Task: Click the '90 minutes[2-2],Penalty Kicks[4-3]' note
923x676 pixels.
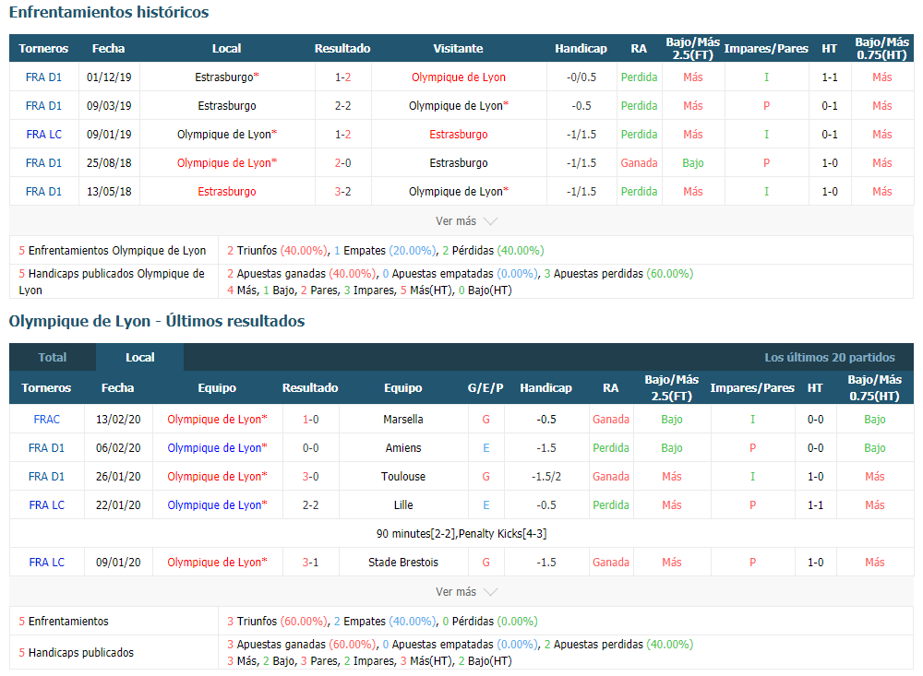Action: click(461, 534)
